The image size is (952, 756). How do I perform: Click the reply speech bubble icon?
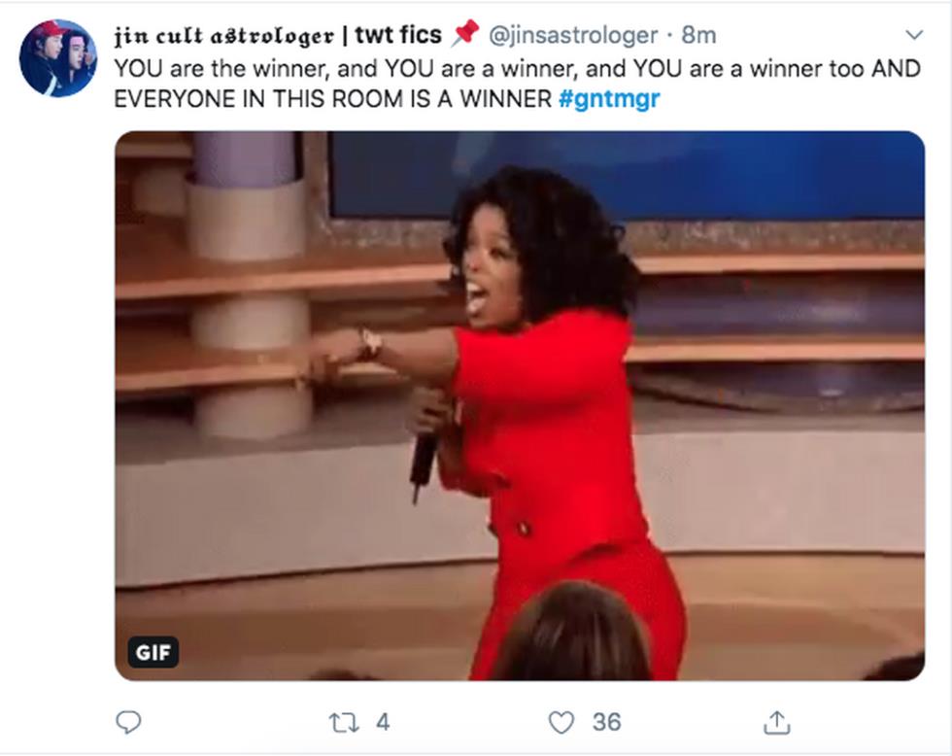coord(128,723)
